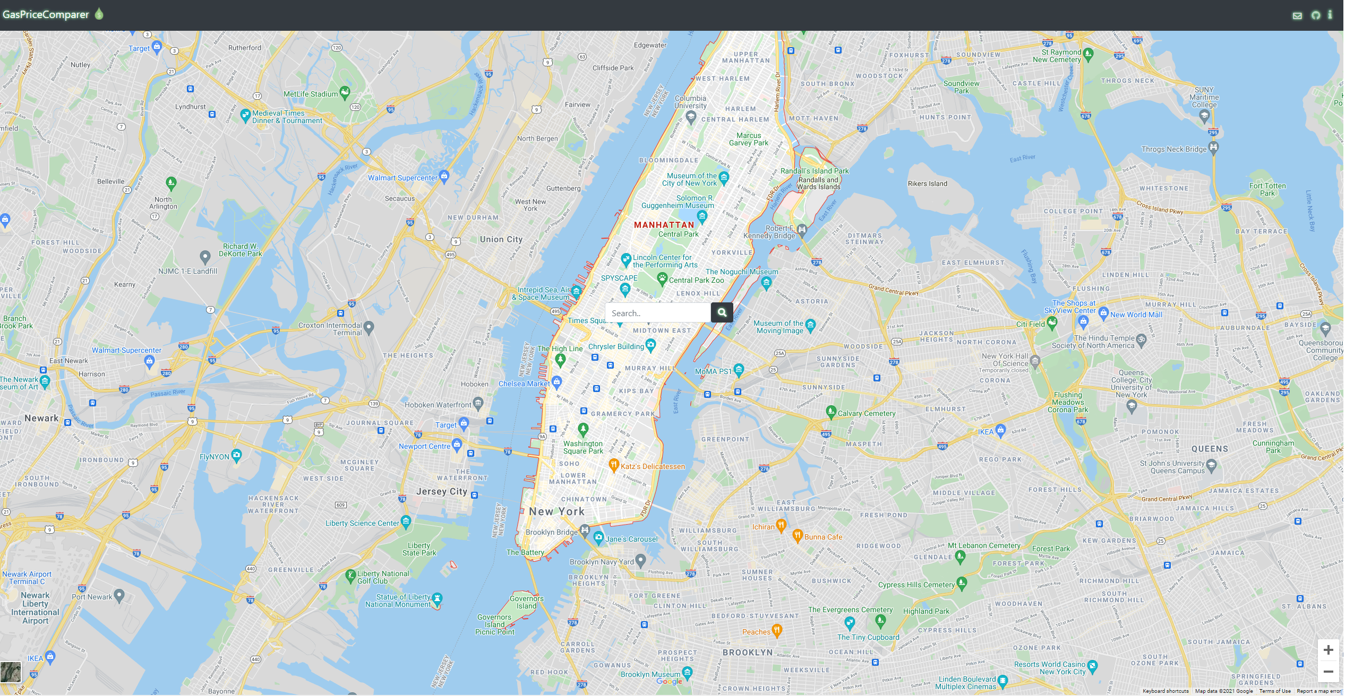This screenshot has height=696, width=1354.
Task: Click Report a map error link
Action: click(x=1318, y=691)
